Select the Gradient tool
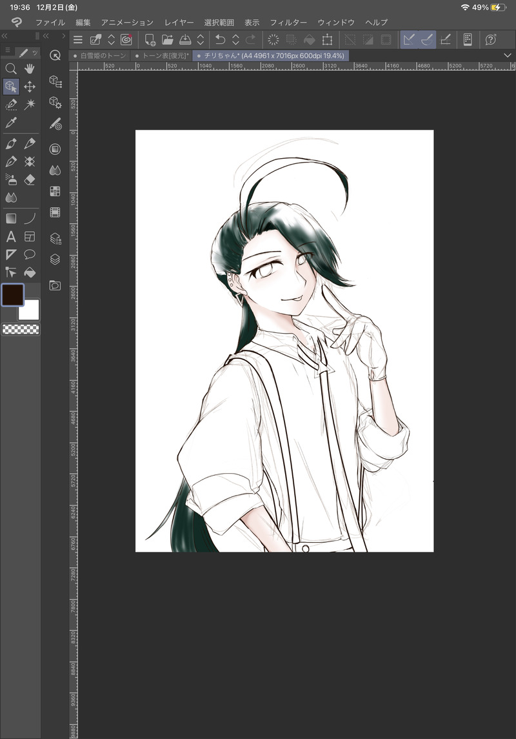Screen dimensions: 516x739 pos(11,218)
